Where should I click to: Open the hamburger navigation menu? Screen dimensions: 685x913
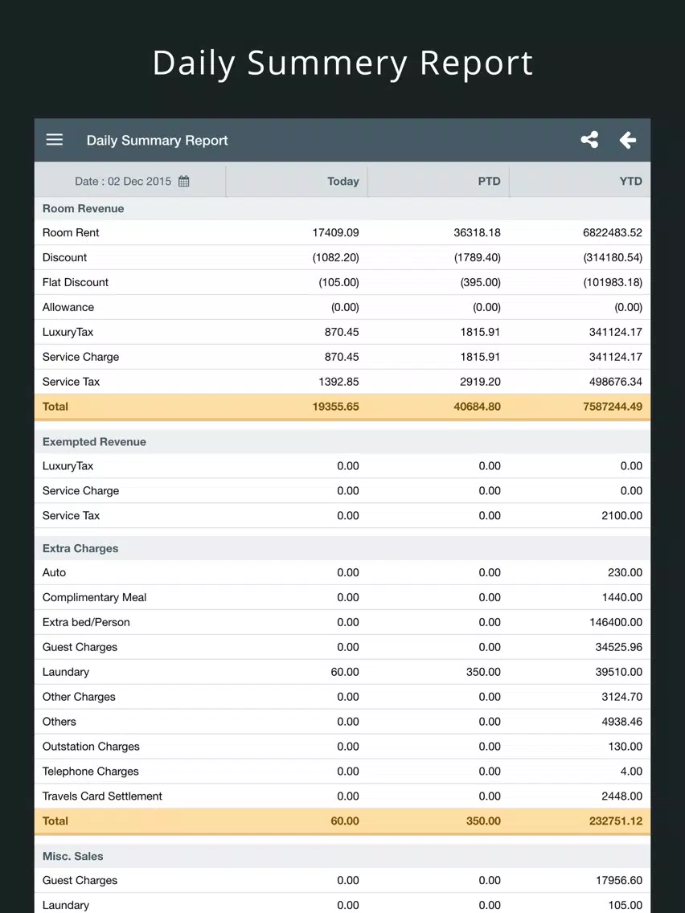(x=54, y=140)
